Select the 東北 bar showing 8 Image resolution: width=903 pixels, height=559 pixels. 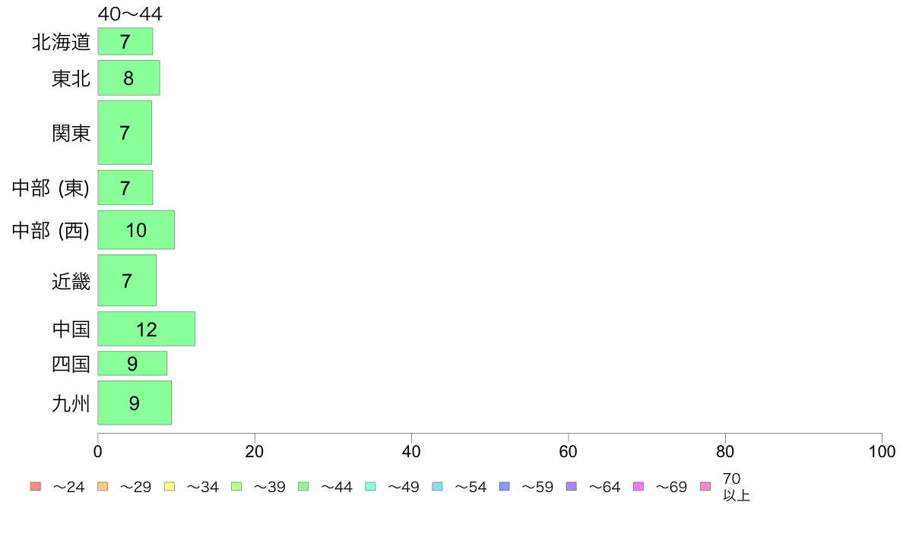click(128, 77)
